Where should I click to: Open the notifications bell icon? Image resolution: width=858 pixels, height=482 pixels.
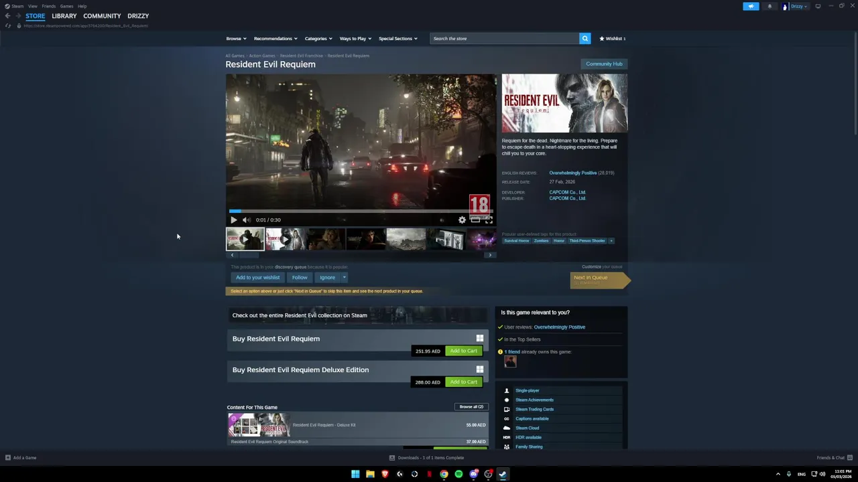(x=770, y=6)
